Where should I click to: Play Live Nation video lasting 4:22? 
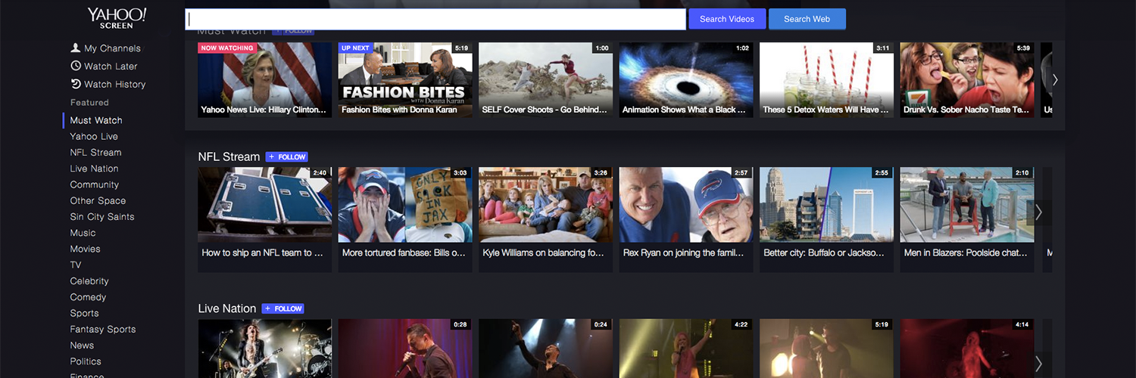point(686,349)
